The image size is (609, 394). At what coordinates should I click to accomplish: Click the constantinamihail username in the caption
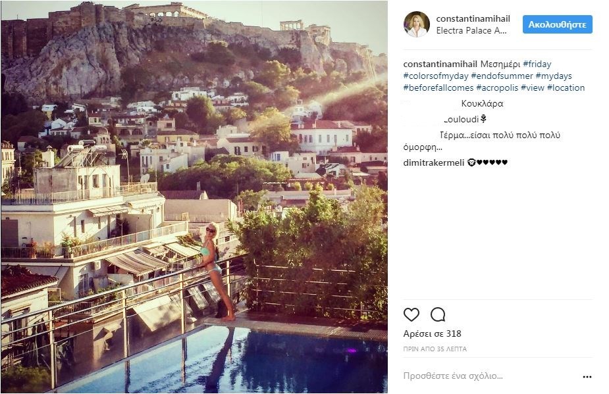(440, 64)
